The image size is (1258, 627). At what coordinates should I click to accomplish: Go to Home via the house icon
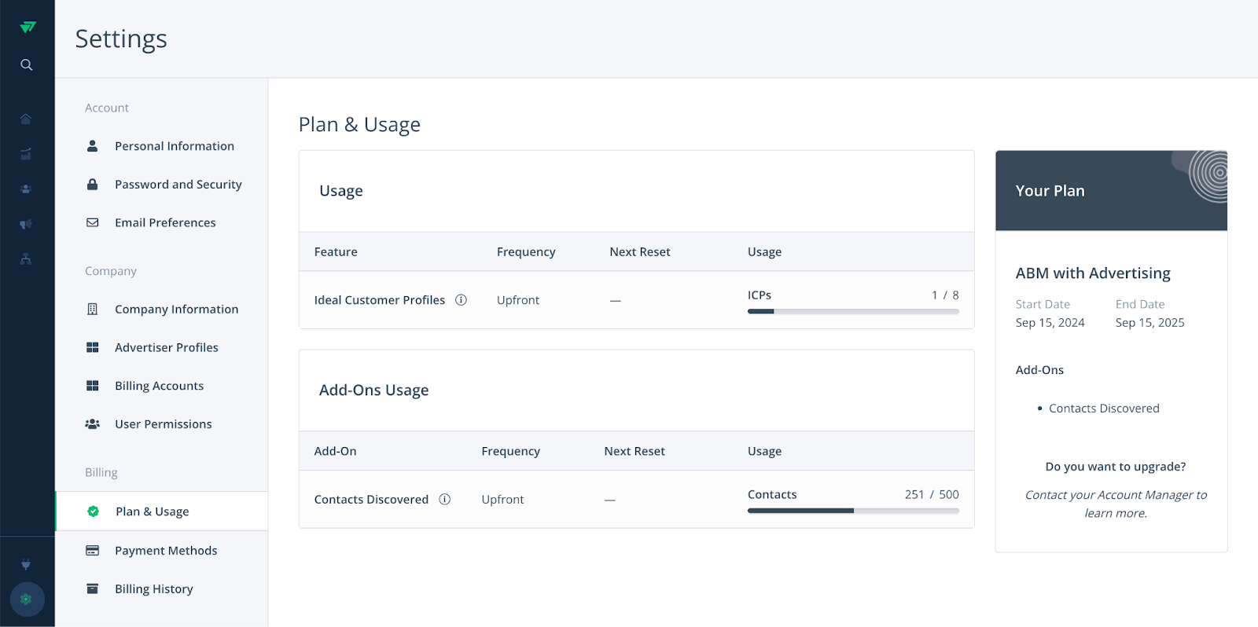click(26, 119)
